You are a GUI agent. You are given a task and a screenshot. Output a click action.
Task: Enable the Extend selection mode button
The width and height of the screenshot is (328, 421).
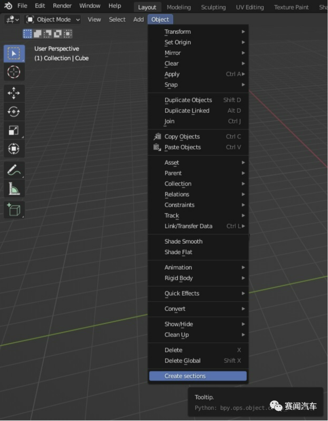38,34
